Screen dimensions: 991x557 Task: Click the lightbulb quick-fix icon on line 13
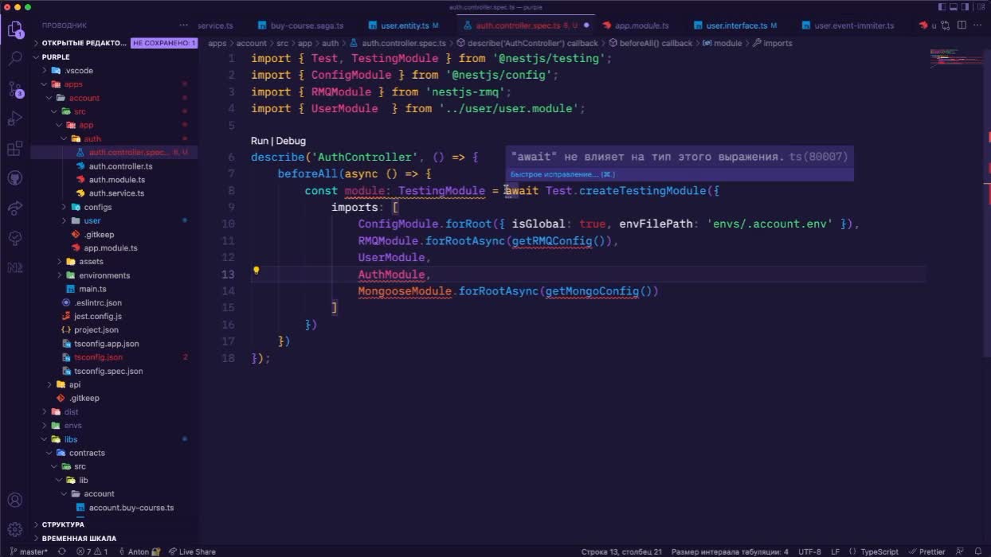[x=257, y=271]
